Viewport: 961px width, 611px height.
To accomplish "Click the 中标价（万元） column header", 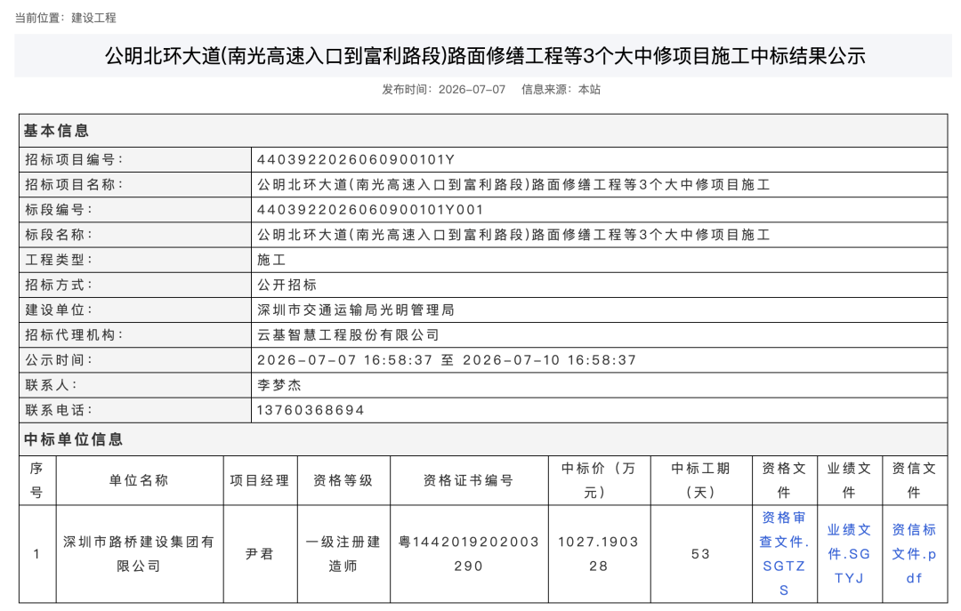I will tap(599, 480).
